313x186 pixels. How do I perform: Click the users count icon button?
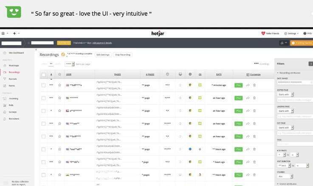pyautogui.click(x=284, y=43)
